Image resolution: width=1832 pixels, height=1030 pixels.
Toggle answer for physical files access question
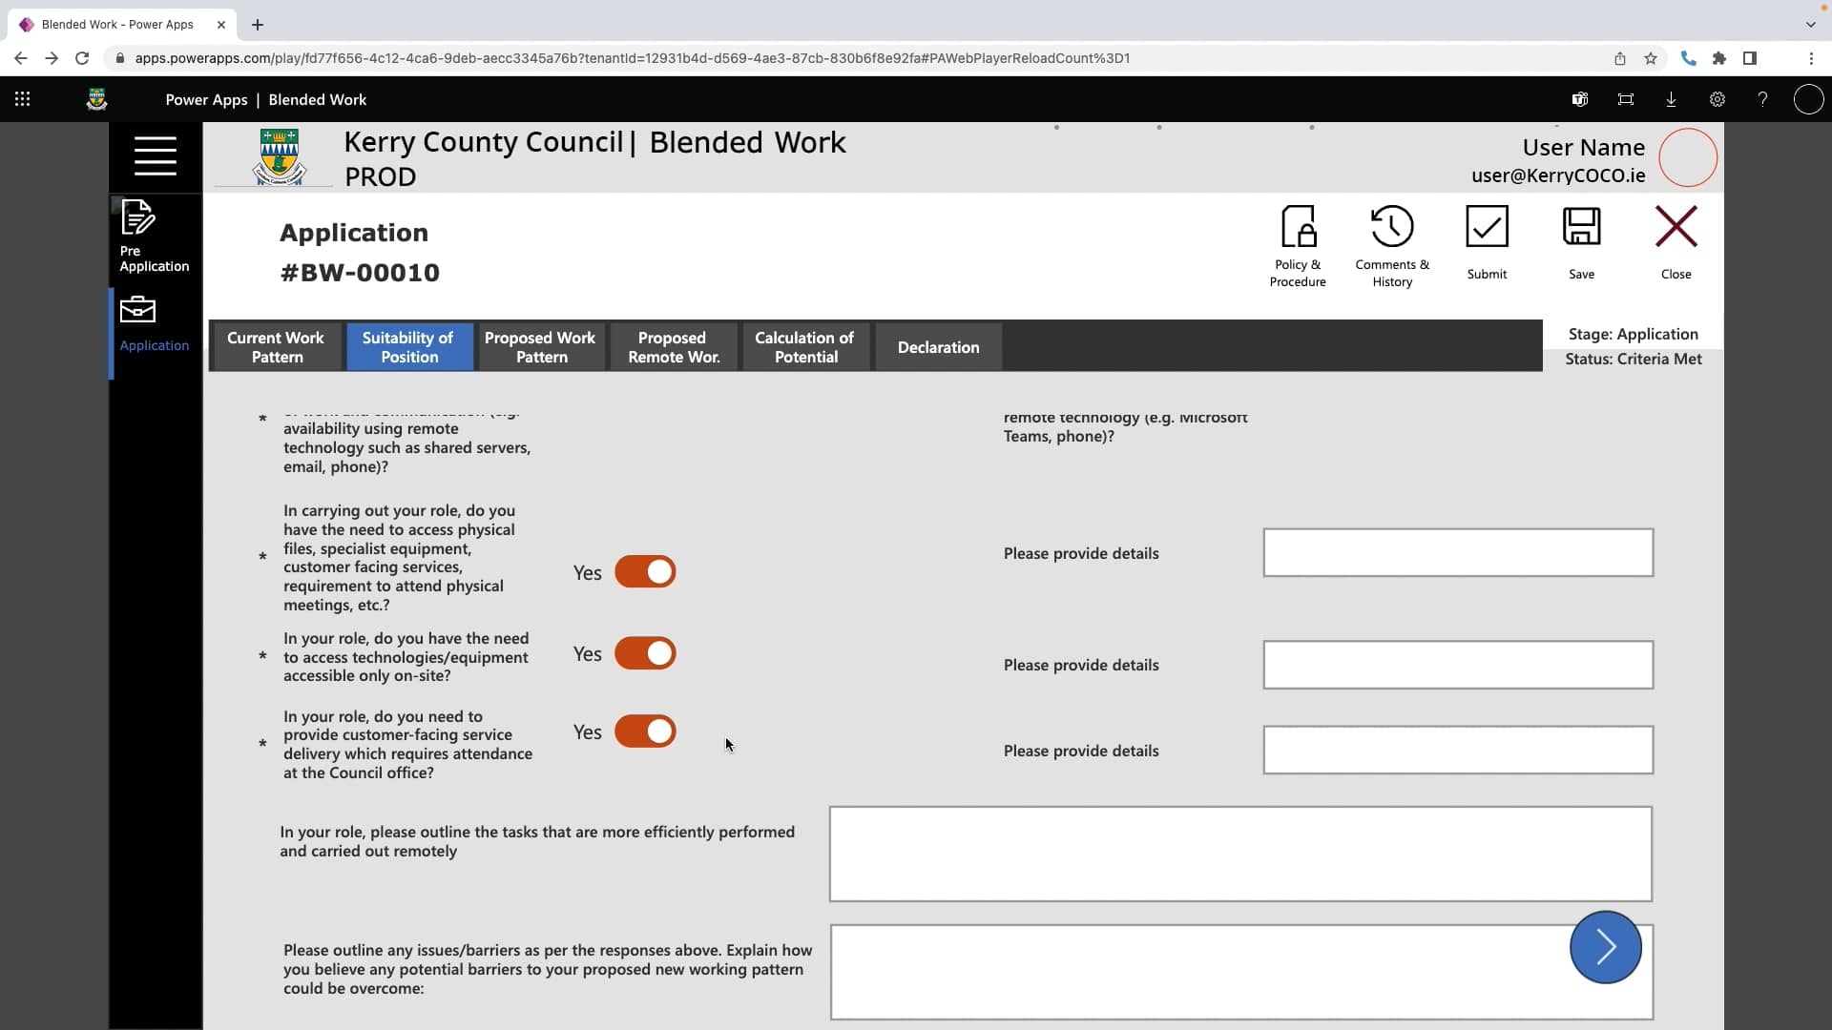(645, 571)
